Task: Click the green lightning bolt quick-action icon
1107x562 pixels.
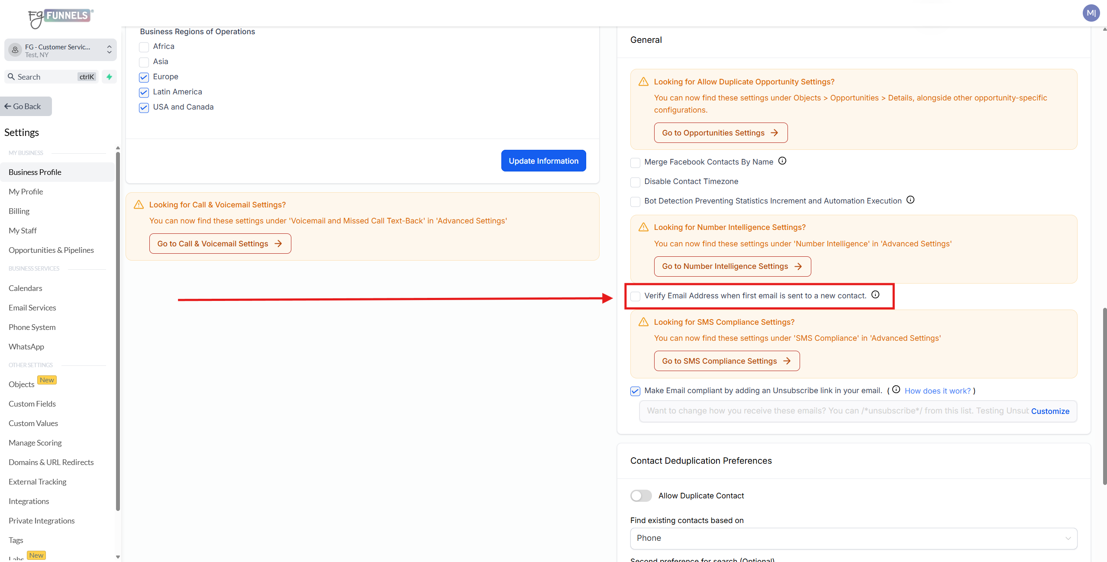Action: click(109, 77)
